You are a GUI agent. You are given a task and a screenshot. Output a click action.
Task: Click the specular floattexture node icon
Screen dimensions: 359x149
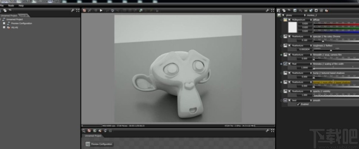click(285, 37)
